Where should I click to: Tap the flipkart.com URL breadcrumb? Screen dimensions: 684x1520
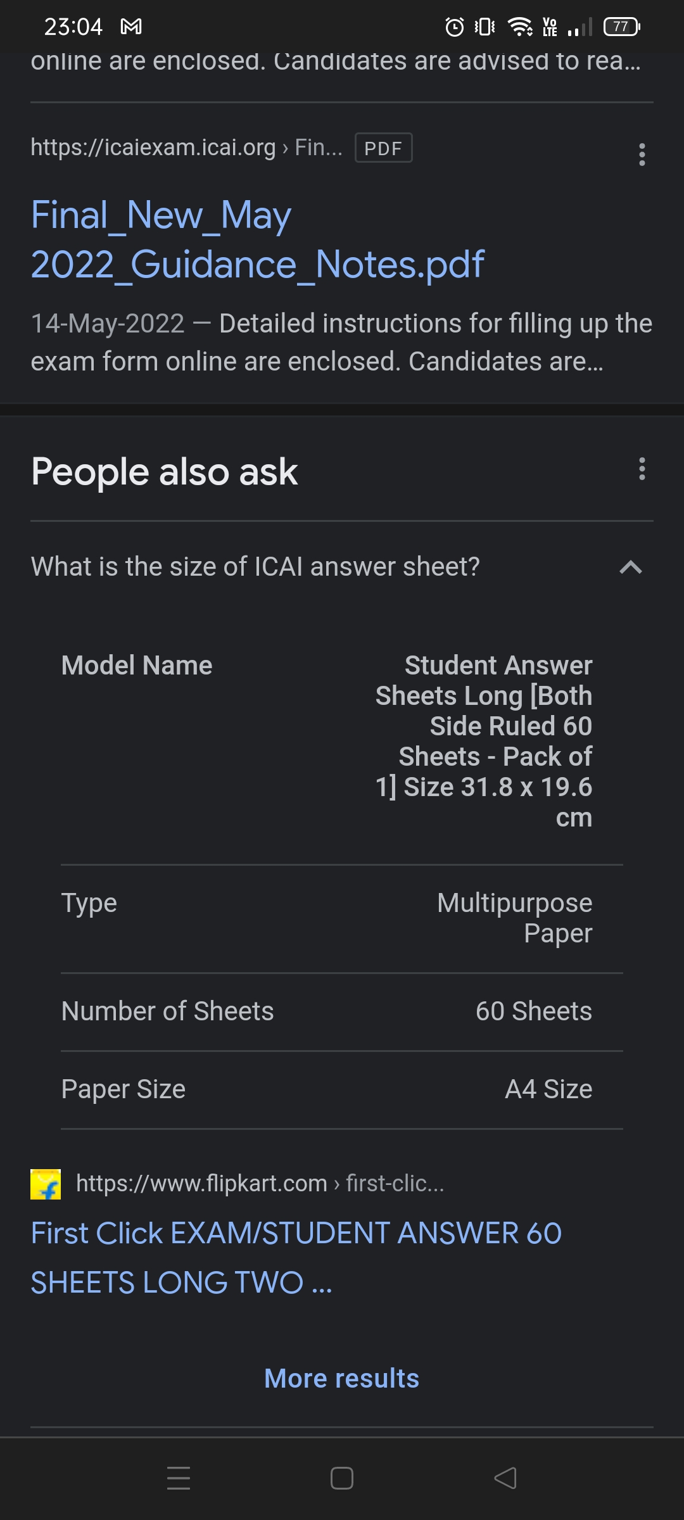pyautogui.click(x=260, y=1183)
